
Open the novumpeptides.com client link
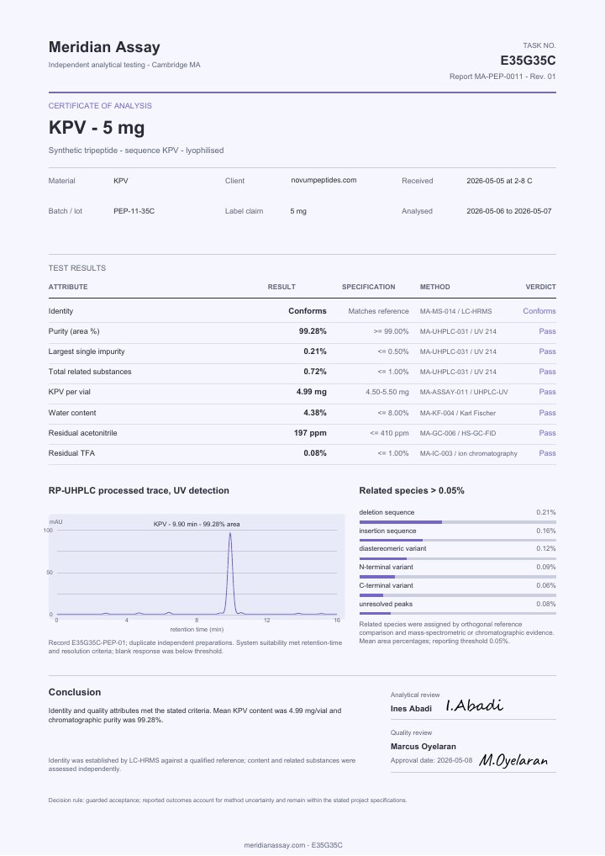coord(324,180)
